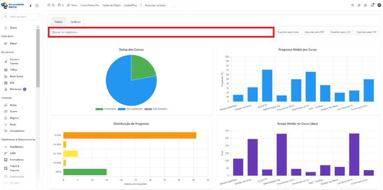Open Scorm under the Conteúdo section
Screen dimensions: 383x190
pyautogui.click(x=13, y=111)
